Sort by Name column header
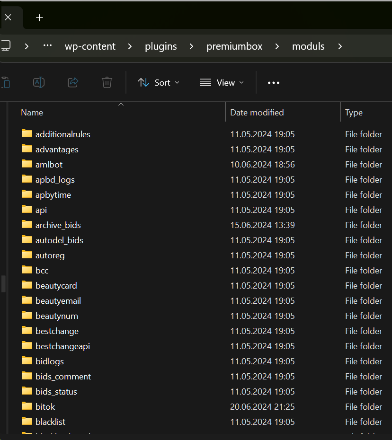Image resolution: width=392 pixels, height=440 pixels. tap(32, 113)
